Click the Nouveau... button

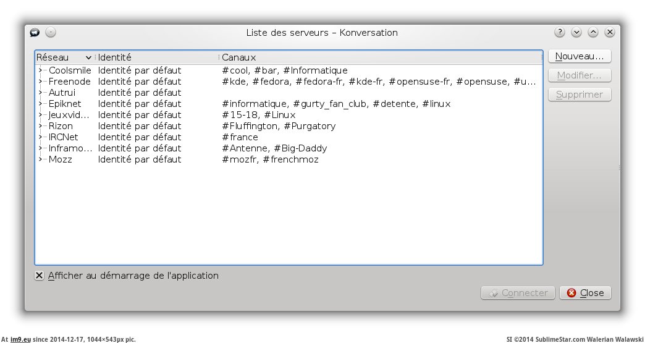[580, 56]
